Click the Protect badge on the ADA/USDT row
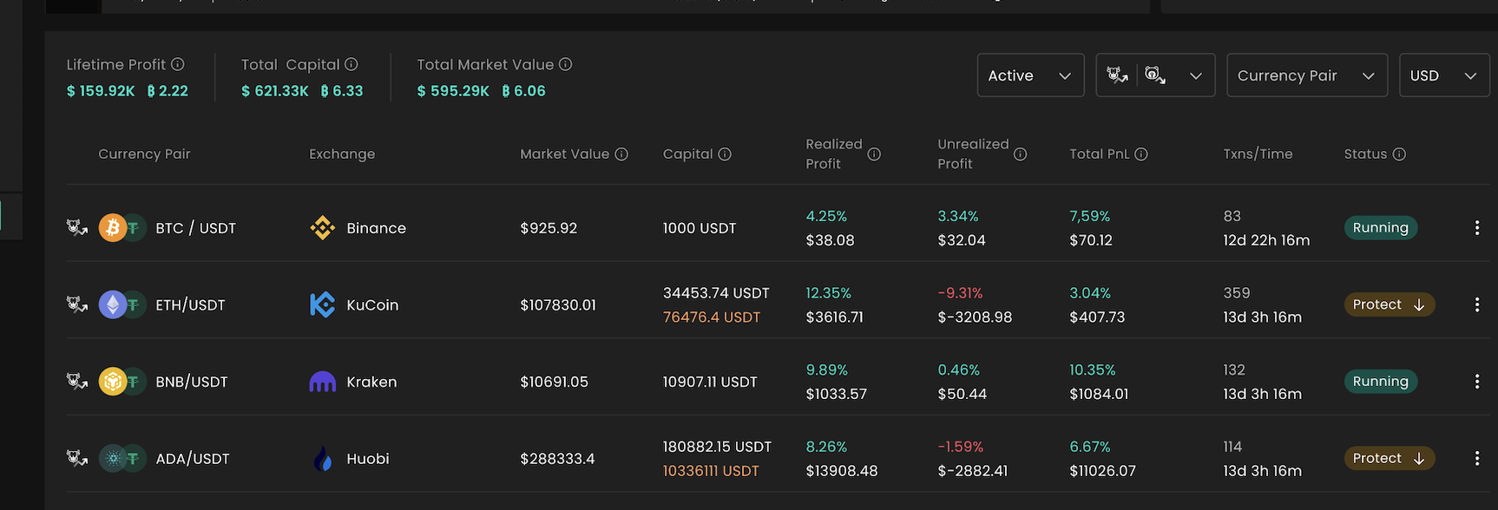The image size is (1498, 510). (1388, 459)
